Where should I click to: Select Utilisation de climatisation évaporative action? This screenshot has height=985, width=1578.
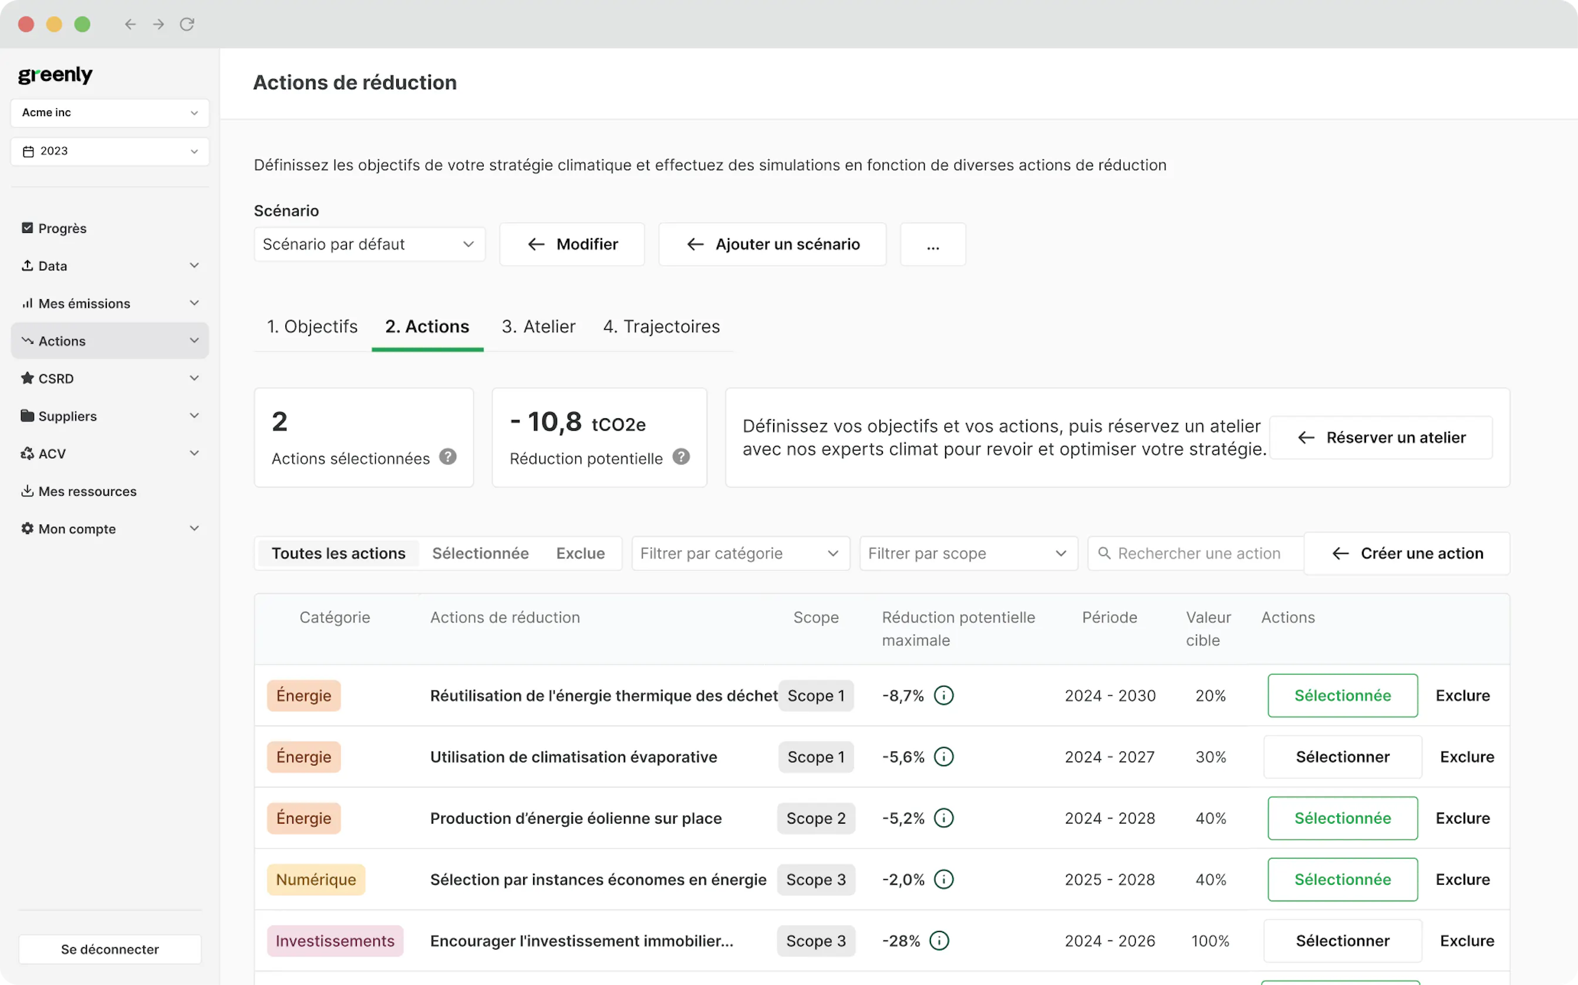point(1343,756)
